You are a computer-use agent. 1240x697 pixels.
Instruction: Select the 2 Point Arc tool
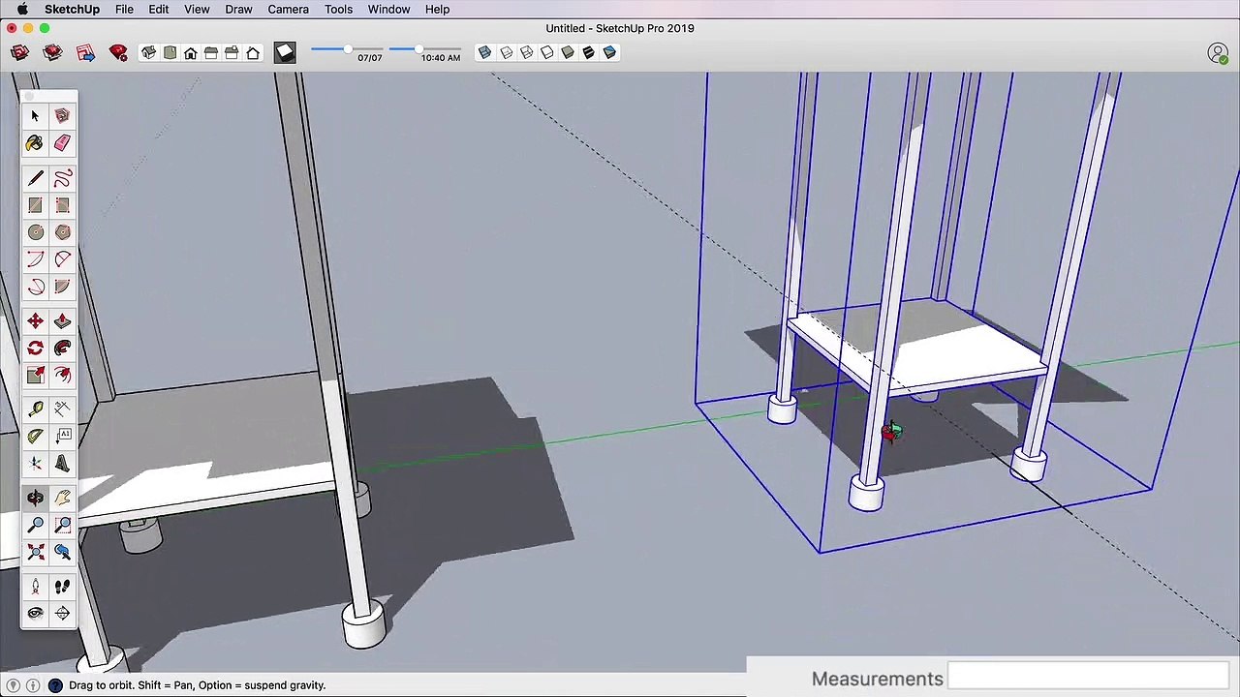(62, 259)
